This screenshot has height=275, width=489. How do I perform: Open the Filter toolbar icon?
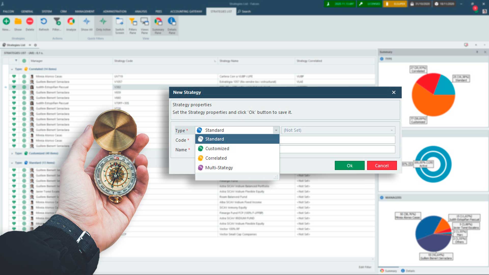tap(57, 21)
